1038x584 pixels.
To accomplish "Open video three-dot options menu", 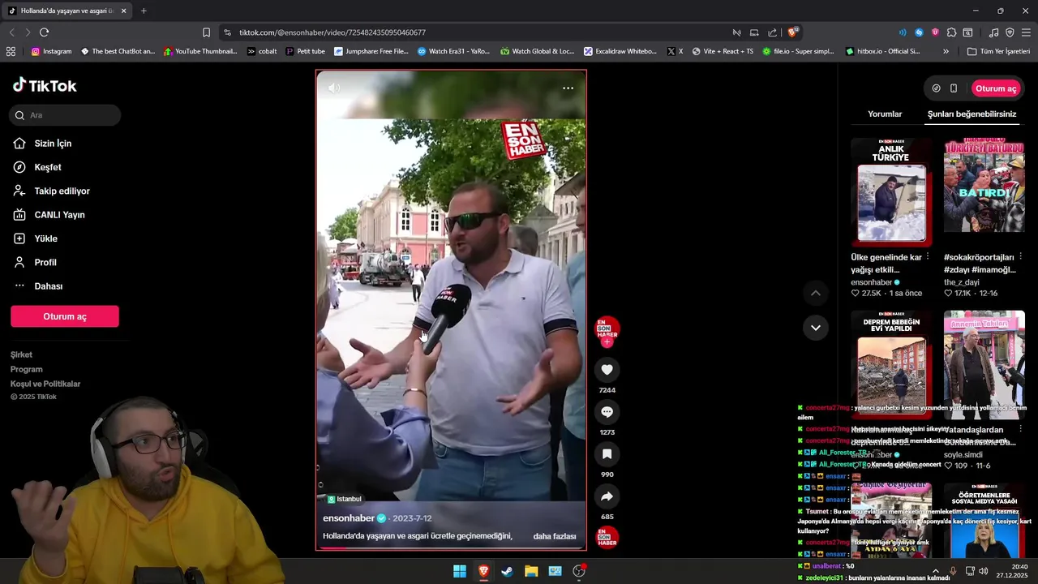I will pos(568,88).
